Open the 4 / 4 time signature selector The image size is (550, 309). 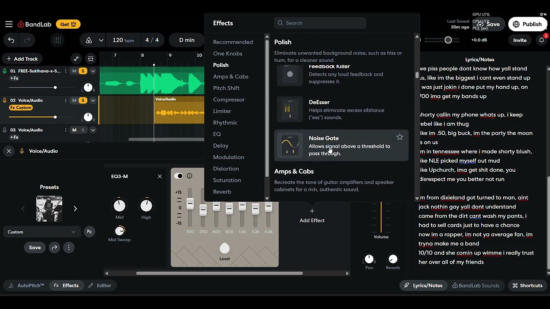[x=152, y=40]
